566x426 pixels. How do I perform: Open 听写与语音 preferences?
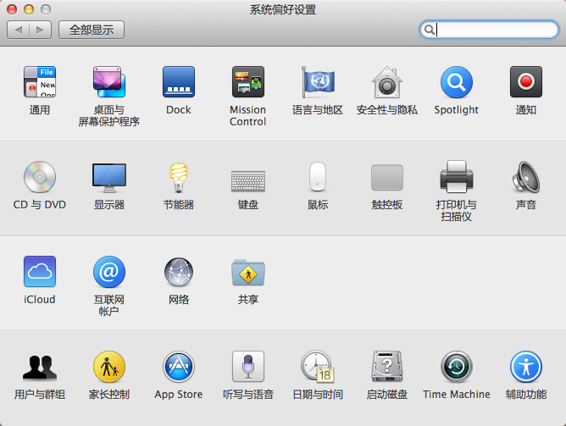248,367
